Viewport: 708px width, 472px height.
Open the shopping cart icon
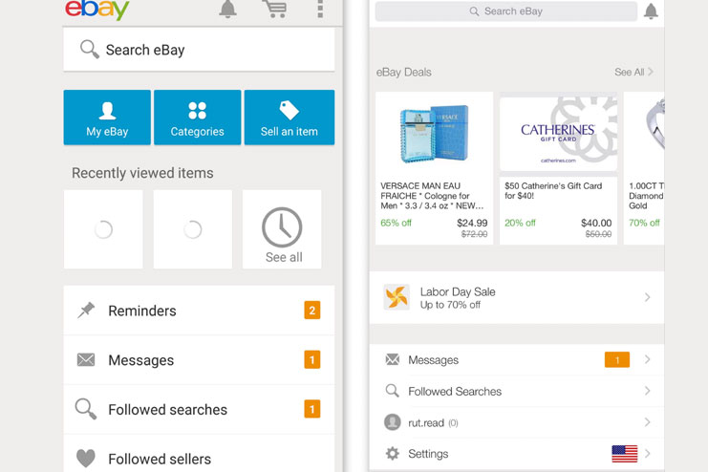(x=274, y=9)
